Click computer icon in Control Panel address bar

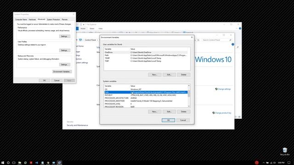point(80,40)
